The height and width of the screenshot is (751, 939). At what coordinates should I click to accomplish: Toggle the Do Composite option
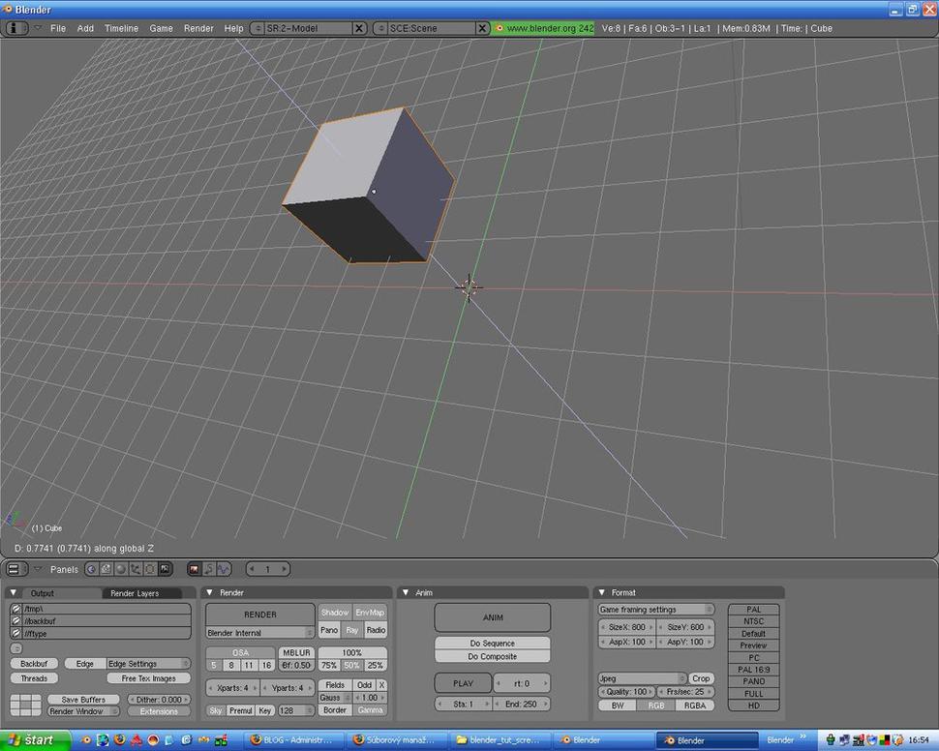tap(493, 656)
